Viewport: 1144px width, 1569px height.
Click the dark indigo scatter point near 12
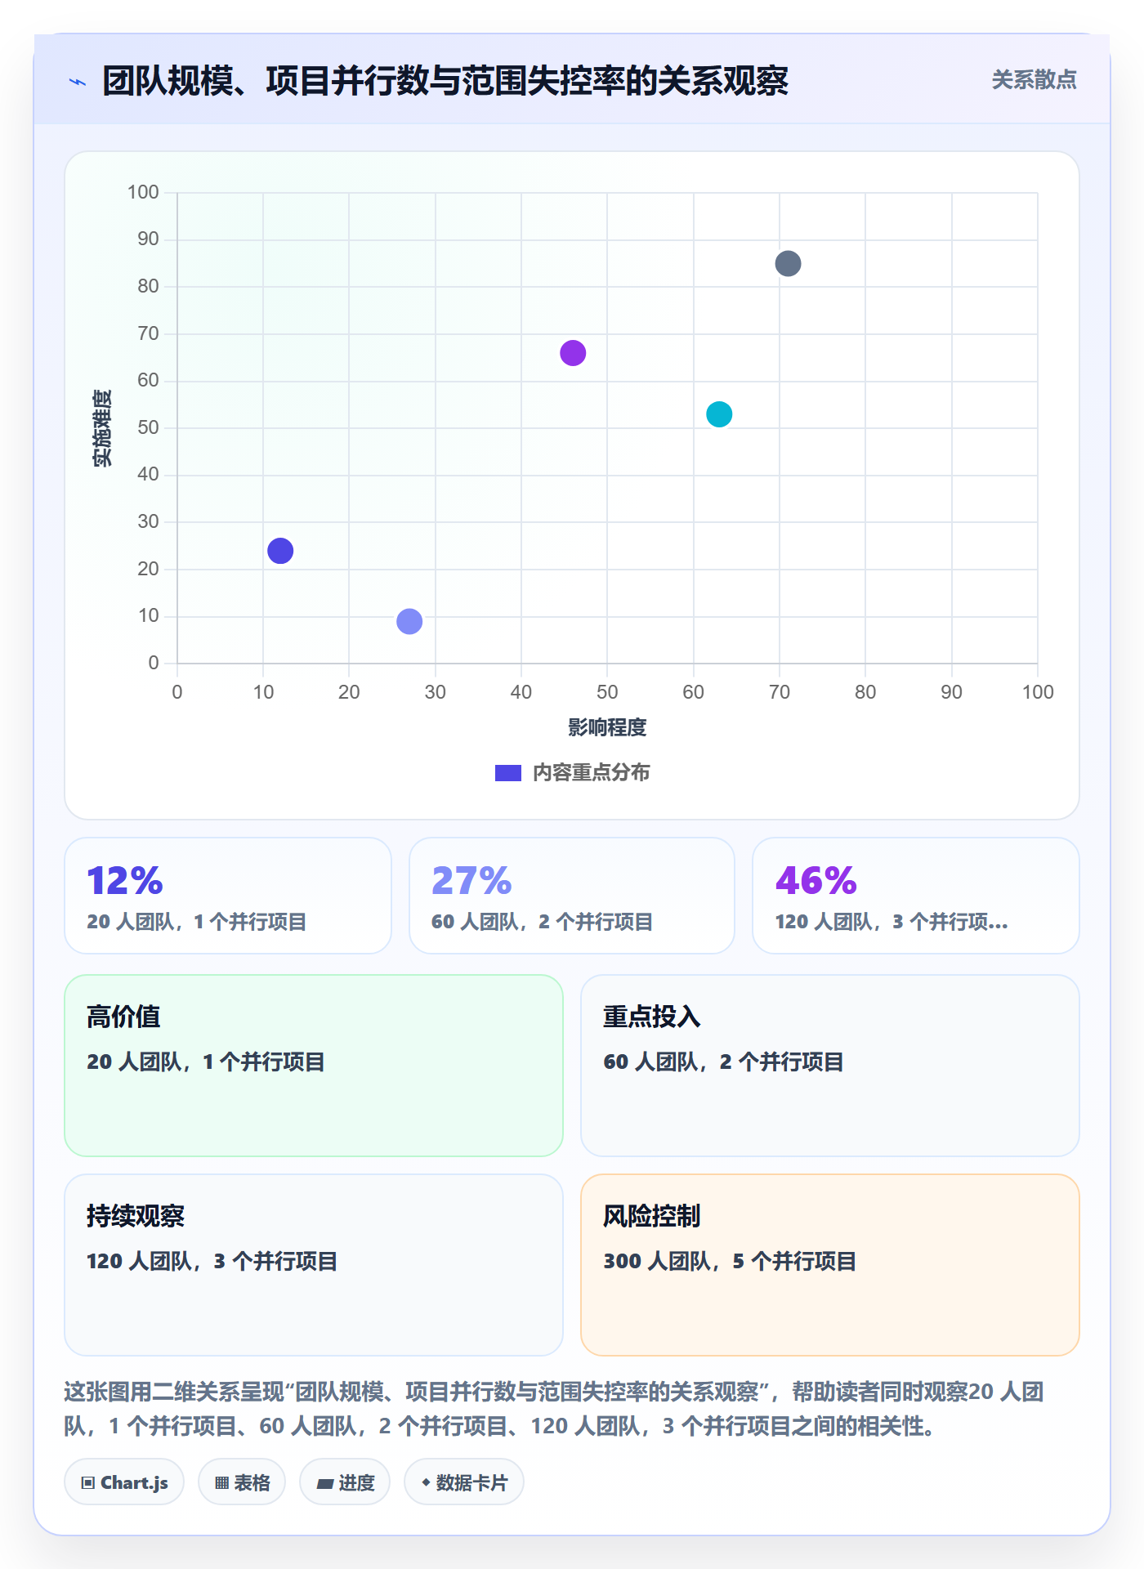coord(280,551)
